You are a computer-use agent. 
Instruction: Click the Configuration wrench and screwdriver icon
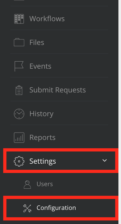point(27,208)
